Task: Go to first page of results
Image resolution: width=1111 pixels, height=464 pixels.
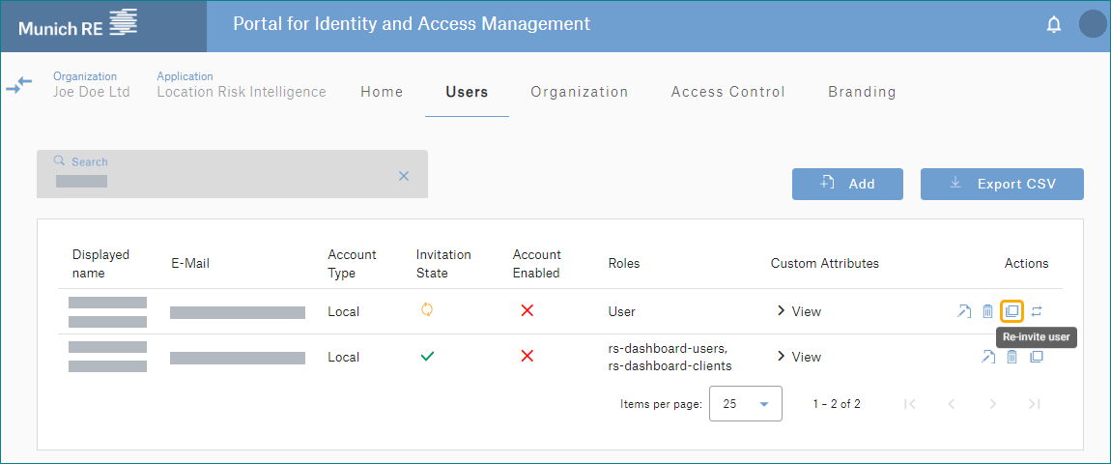Action: [x=910, y=404]
